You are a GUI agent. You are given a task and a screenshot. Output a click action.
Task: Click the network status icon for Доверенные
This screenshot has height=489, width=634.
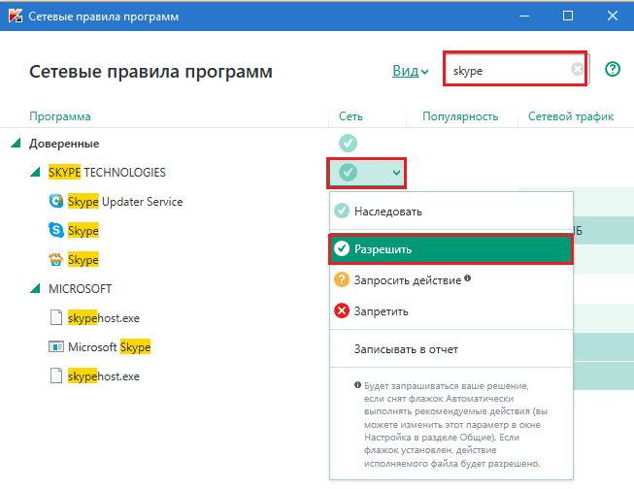point(348,143)
